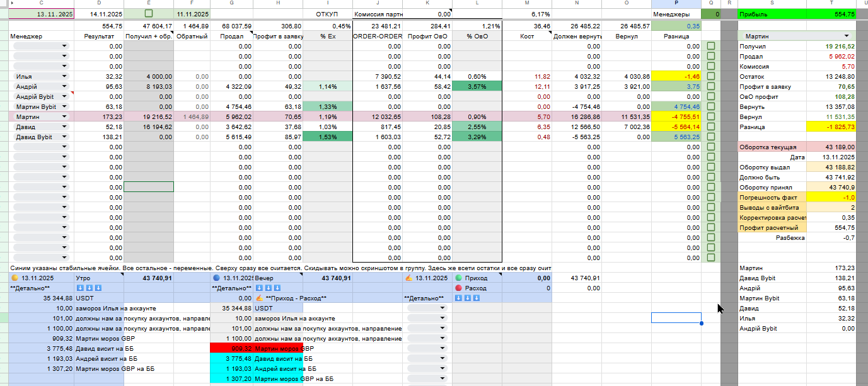This screenshot has height=386, width=868.
Task: Expand hidden columns arrow left of column C
Action: point(13,3)
